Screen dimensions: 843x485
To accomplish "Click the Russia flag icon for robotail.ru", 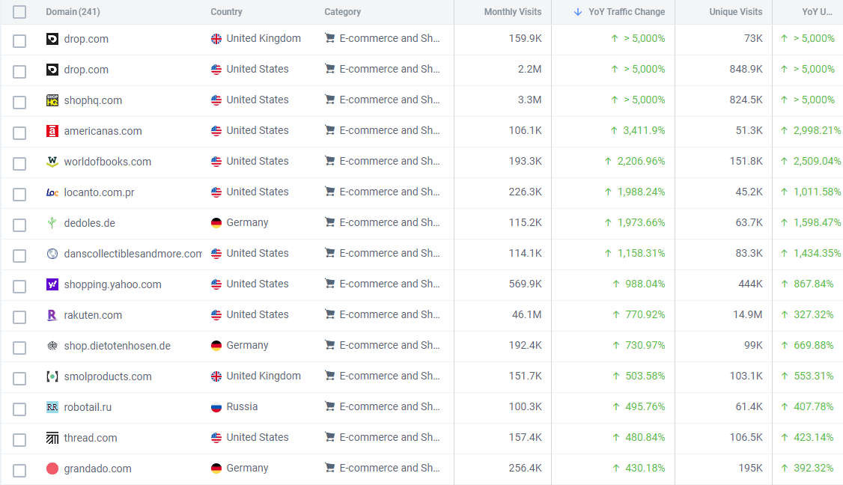I will click(x=216, y=407).
